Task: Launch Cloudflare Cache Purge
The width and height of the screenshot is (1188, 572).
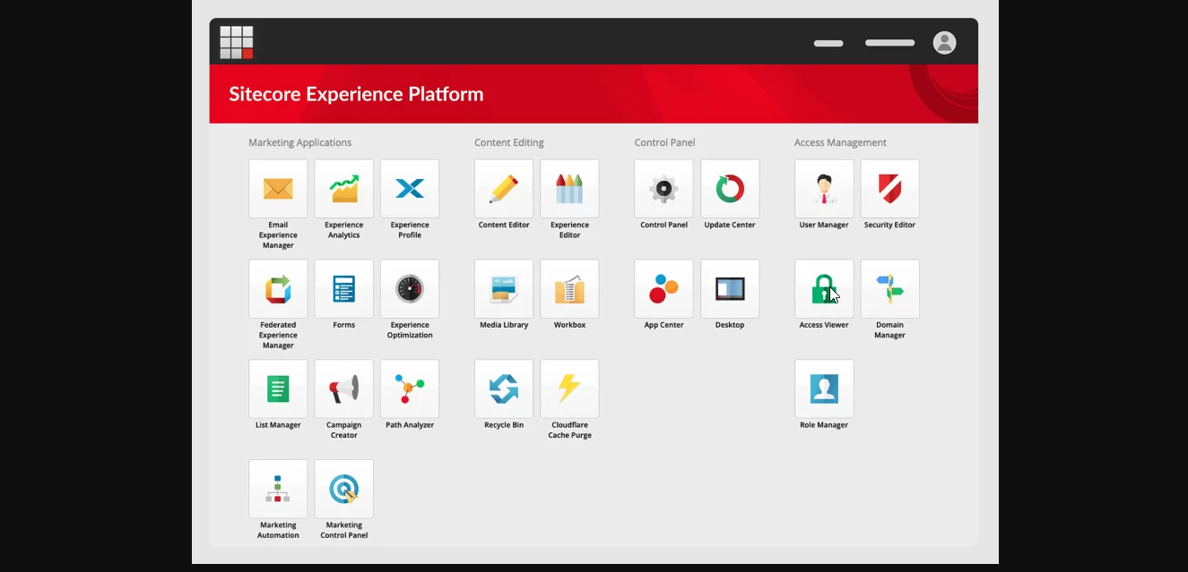Action: [569, 389]
